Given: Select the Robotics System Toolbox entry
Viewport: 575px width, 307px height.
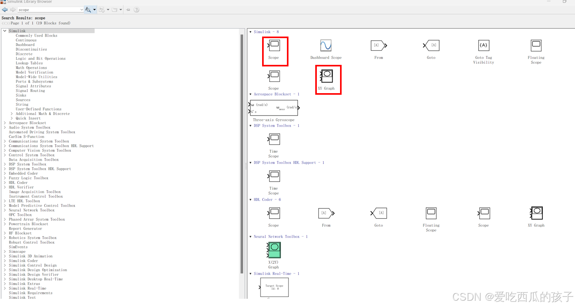Looking at the screenshot, I should pyautogui.click(x=33, y=238).
